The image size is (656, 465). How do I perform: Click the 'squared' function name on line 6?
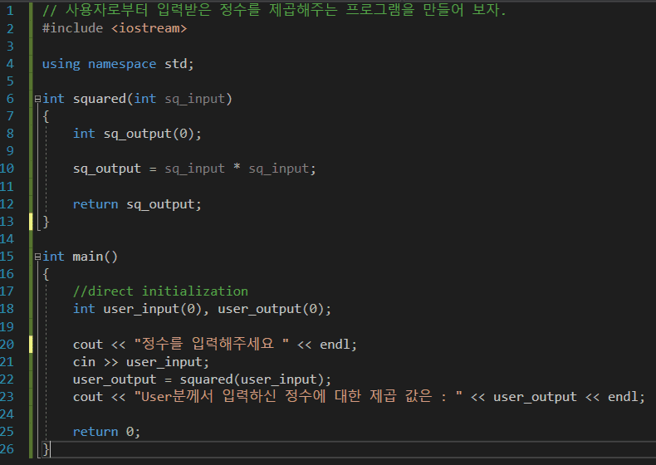coord(100,99)
